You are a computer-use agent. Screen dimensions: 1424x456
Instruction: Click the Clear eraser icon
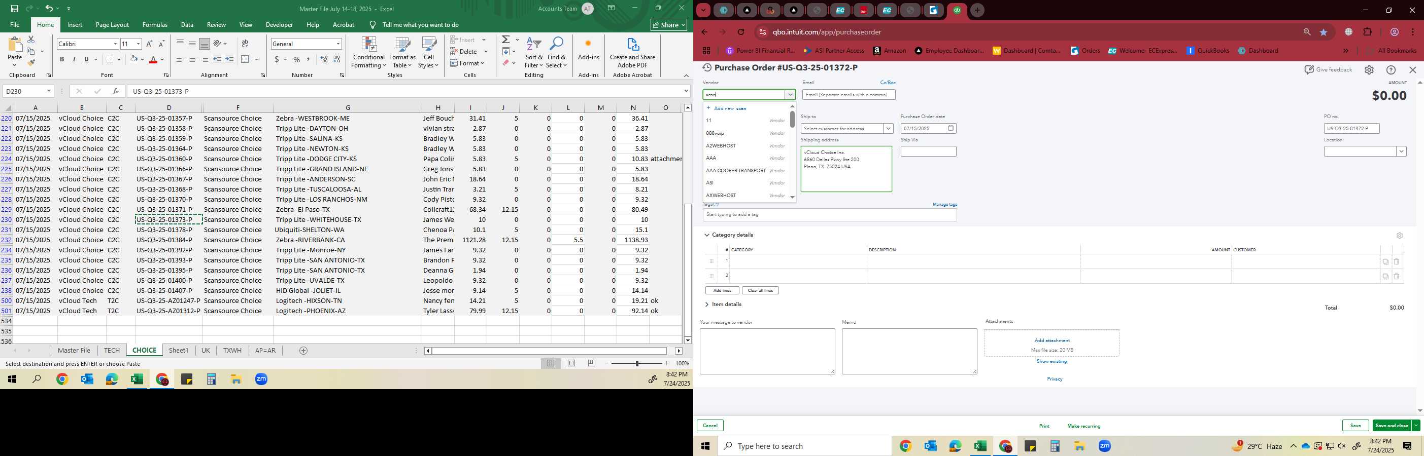[x=506, y=63]
